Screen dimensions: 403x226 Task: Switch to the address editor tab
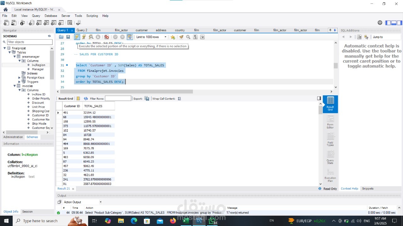coord(161,30)
